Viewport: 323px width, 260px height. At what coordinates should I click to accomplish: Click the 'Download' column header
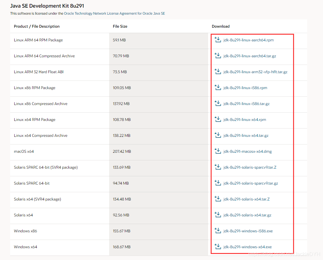coord(221,26)
